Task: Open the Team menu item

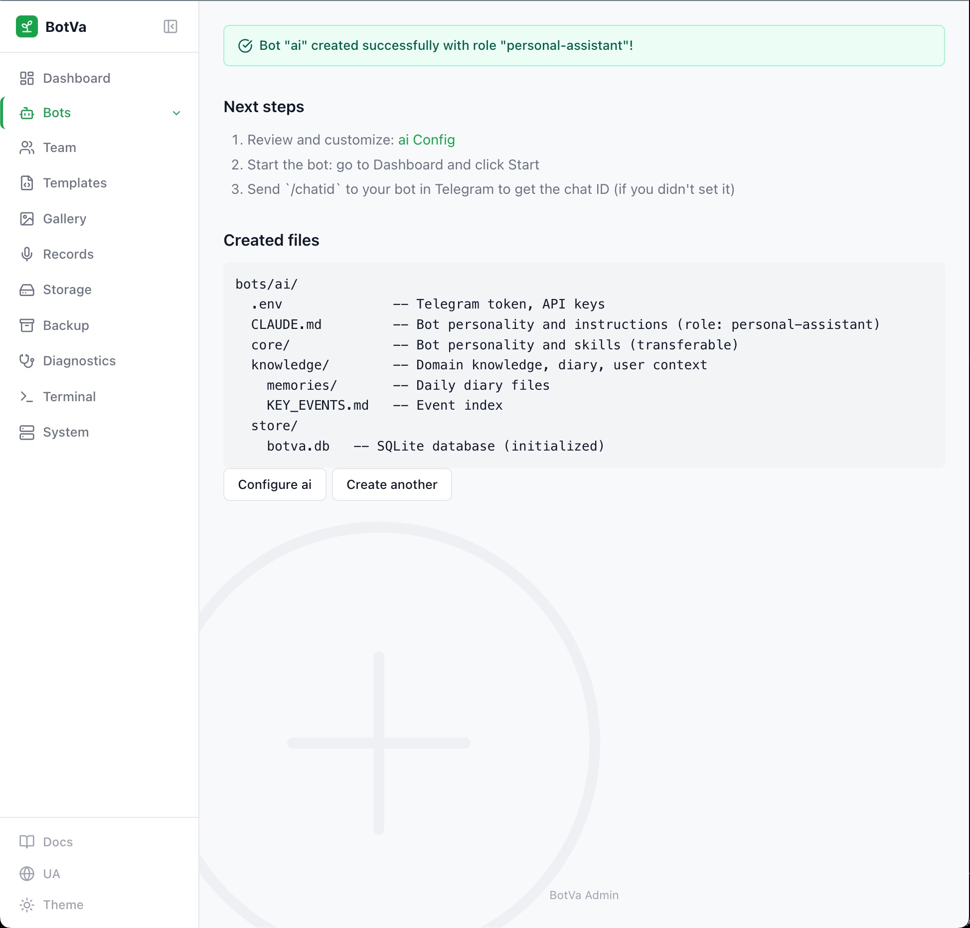Action: pos(59,148)
